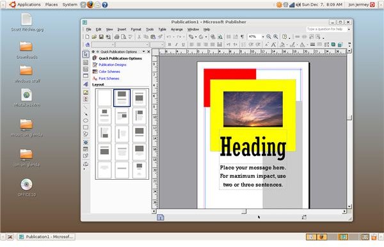Viewport: 384px width, 247px height.
Task: Toggle Underline formatting button
Action: pos(183,45)
